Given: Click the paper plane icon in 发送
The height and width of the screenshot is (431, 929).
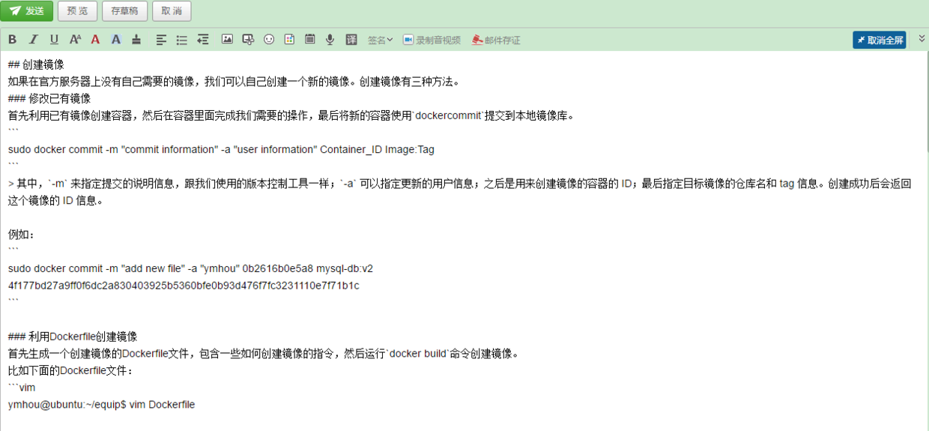Looking at the screenshot, I should pos(16,11).
